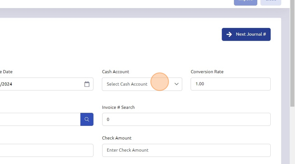
Task: Click into the Invoice # Search field
Action: pos(186,119)
